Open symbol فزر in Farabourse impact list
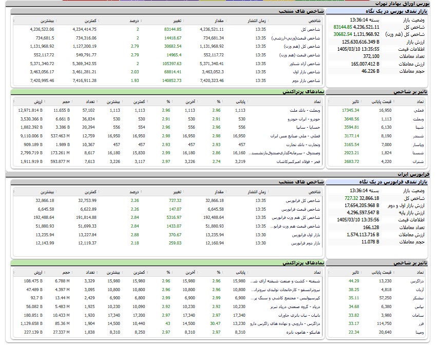Viewport: 438px width, 348px height. click(421, 324)
